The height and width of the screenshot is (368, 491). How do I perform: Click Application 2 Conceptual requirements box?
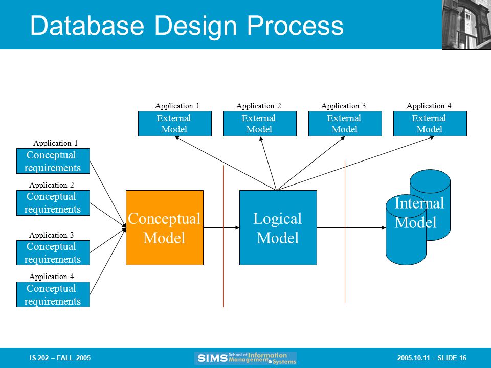pos(53,203)
